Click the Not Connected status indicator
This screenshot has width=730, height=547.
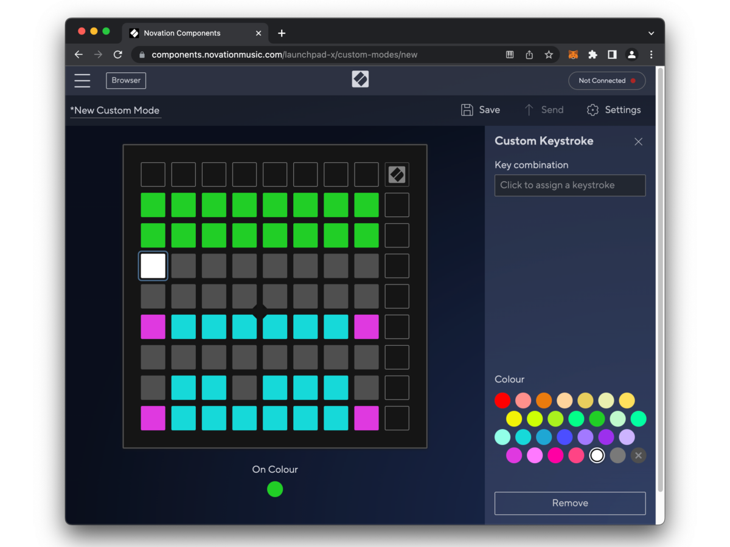(607, 80)
